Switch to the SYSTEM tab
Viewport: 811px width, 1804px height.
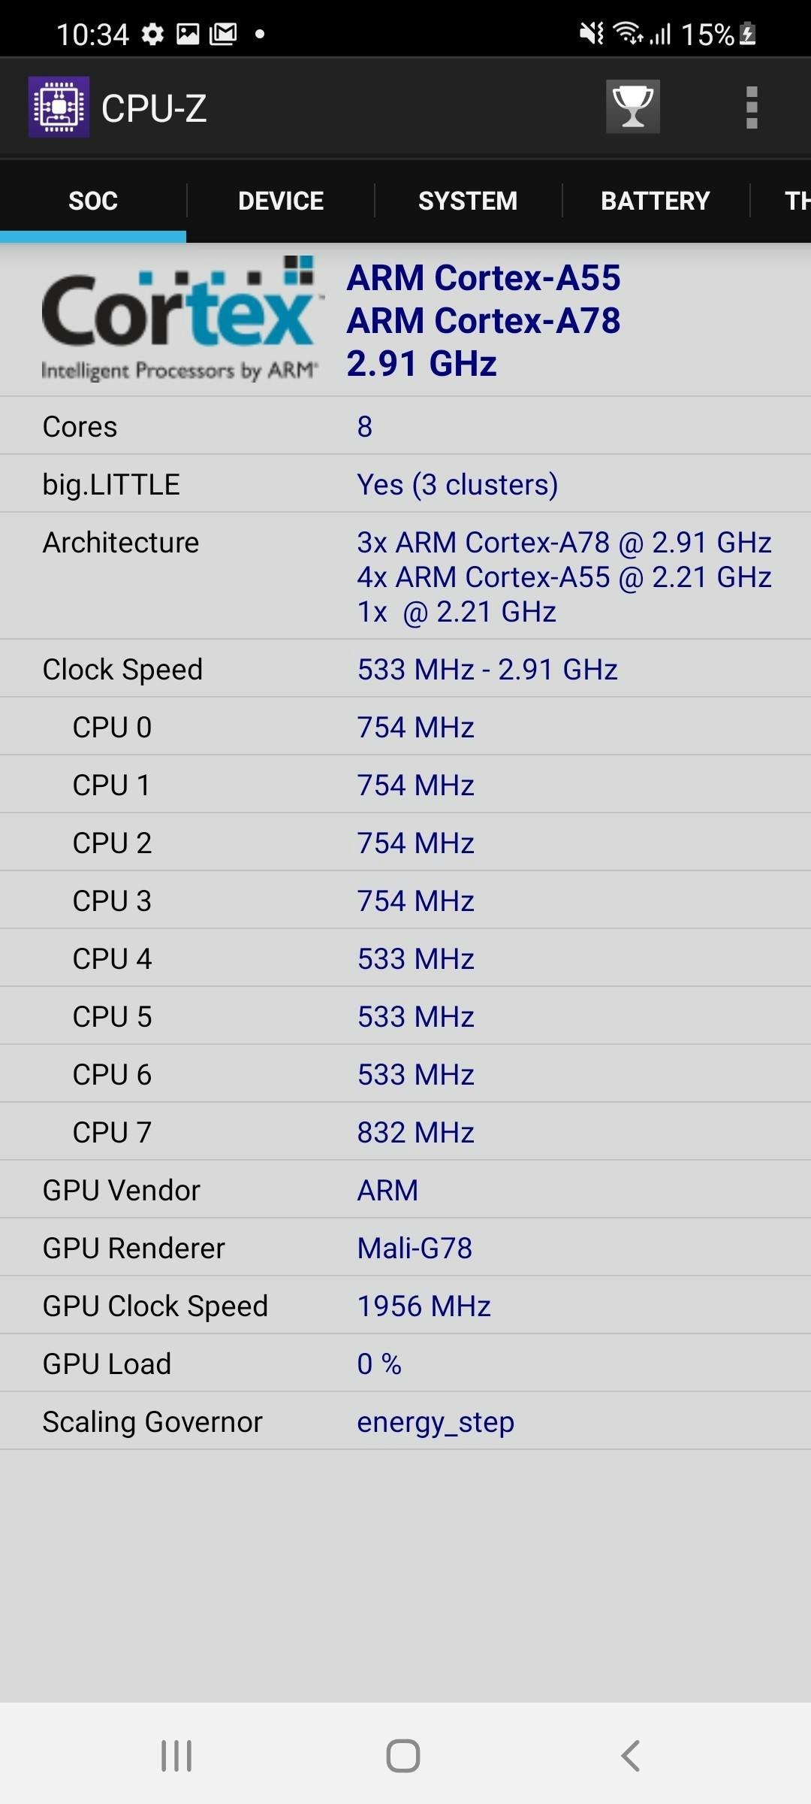point(467,201)
